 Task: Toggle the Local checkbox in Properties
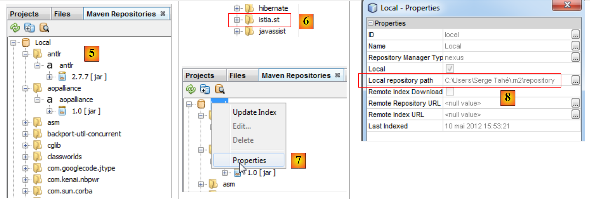450,69
